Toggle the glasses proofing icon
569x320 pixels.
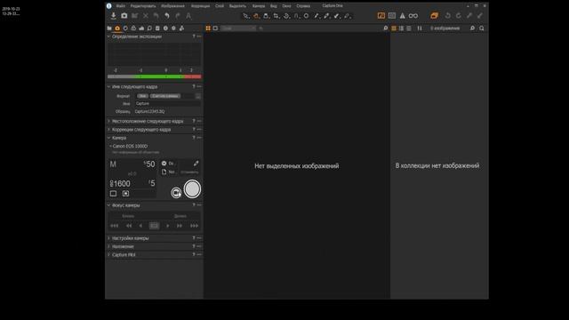(x=413, y=16)
